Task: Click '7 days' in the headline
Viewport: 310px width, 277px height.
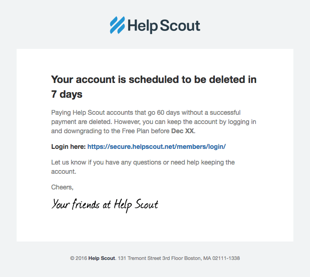Action: tap(66, 94)
